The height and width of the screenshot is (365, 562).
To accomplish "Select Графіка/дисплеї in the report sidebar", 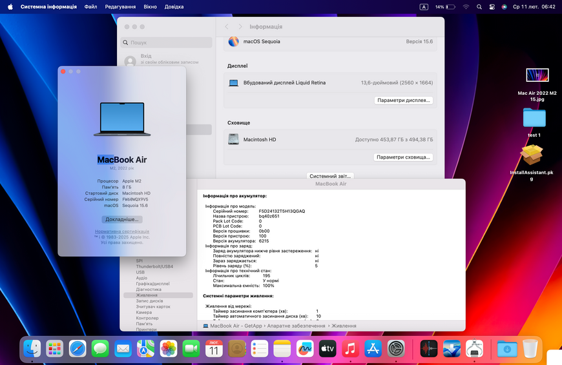I will [152, 284].
